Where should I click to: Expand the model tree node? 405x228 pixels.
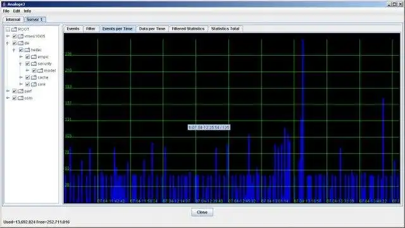27,70
